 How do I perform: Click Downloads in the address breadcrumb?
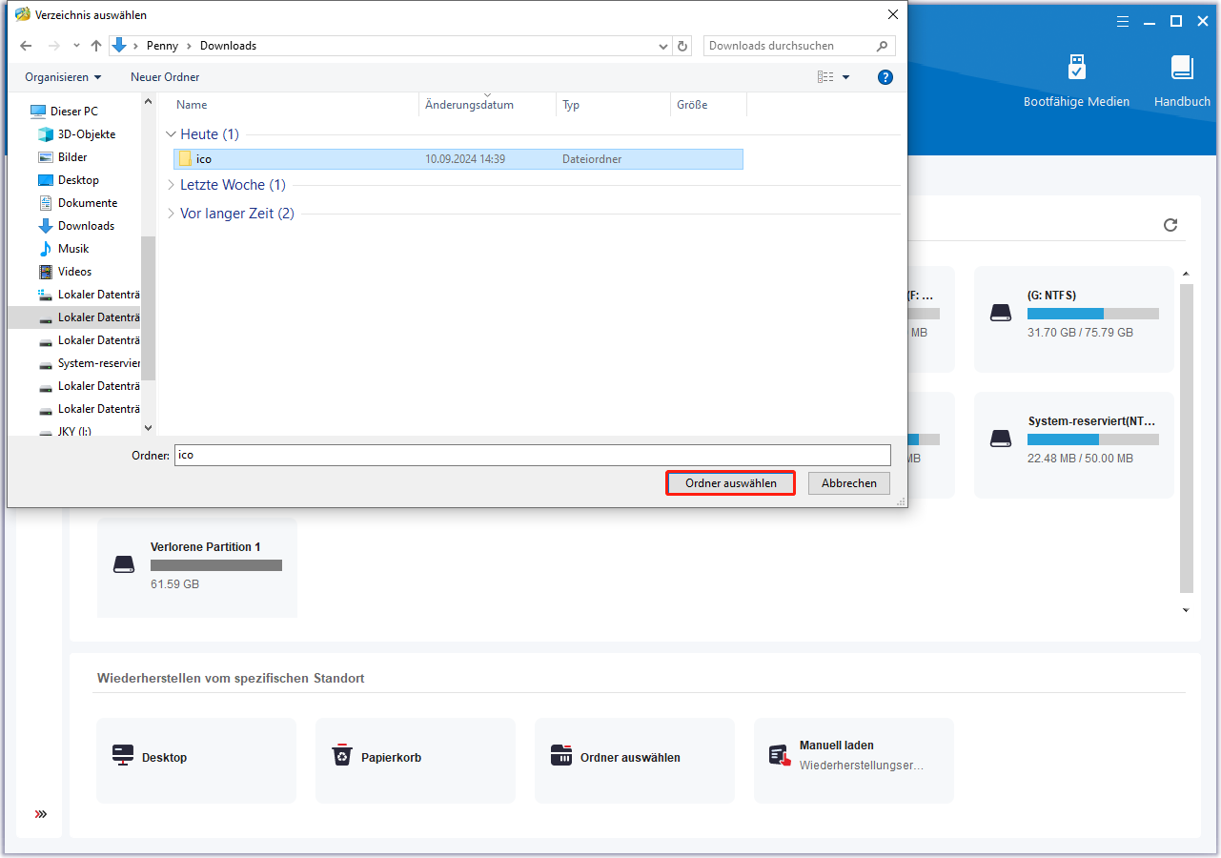tap(228, 46)
